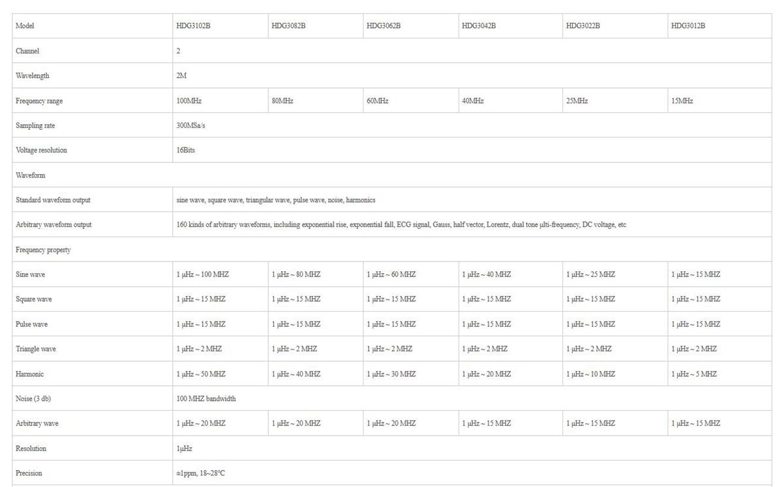This screenshot has width=783, height=487.
Task: Click the HDG3022B model cell
Action: point(583,26)
